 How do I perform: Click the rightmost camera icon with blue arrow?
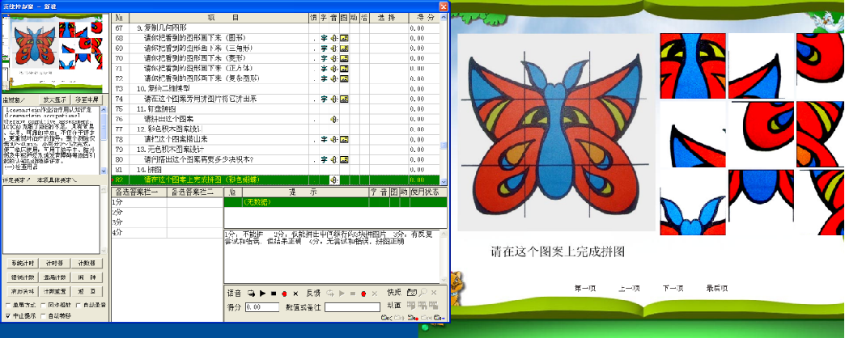pos(439,318)
